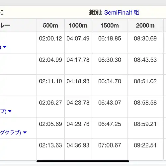Expand dropdown arrow next to ブ) in fourth row

(x=10, y=111)
